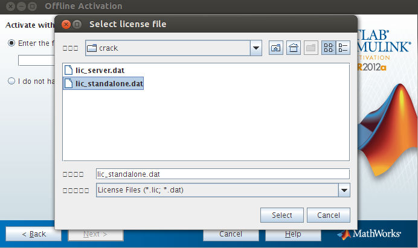Image resolution: width=418 pixels, height=248 pixels.
Task: Expand the License Files type dropdown arrow
Action: coord(344,191)
